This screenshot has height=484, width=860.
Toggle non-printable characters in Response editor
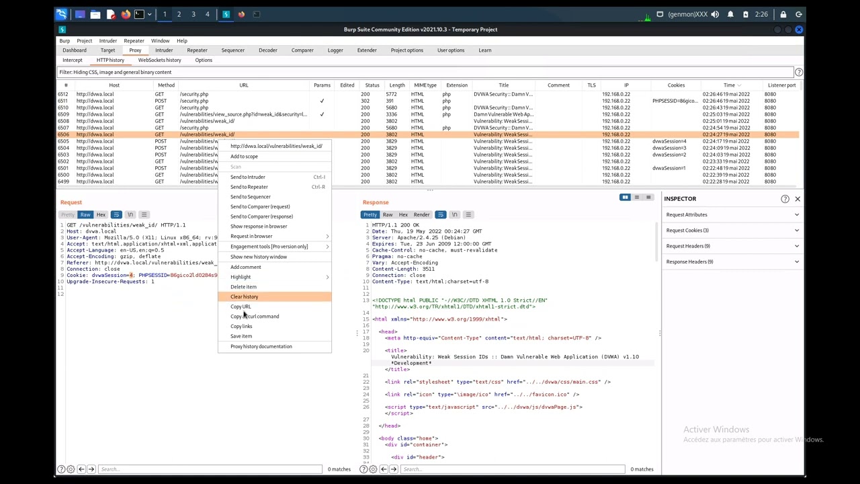(x=455, y=214)
